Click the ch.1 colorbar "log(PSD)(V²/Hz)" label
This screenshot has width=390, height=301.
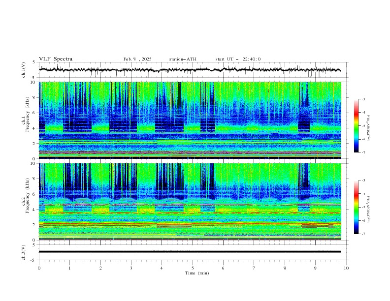(368, 128)
